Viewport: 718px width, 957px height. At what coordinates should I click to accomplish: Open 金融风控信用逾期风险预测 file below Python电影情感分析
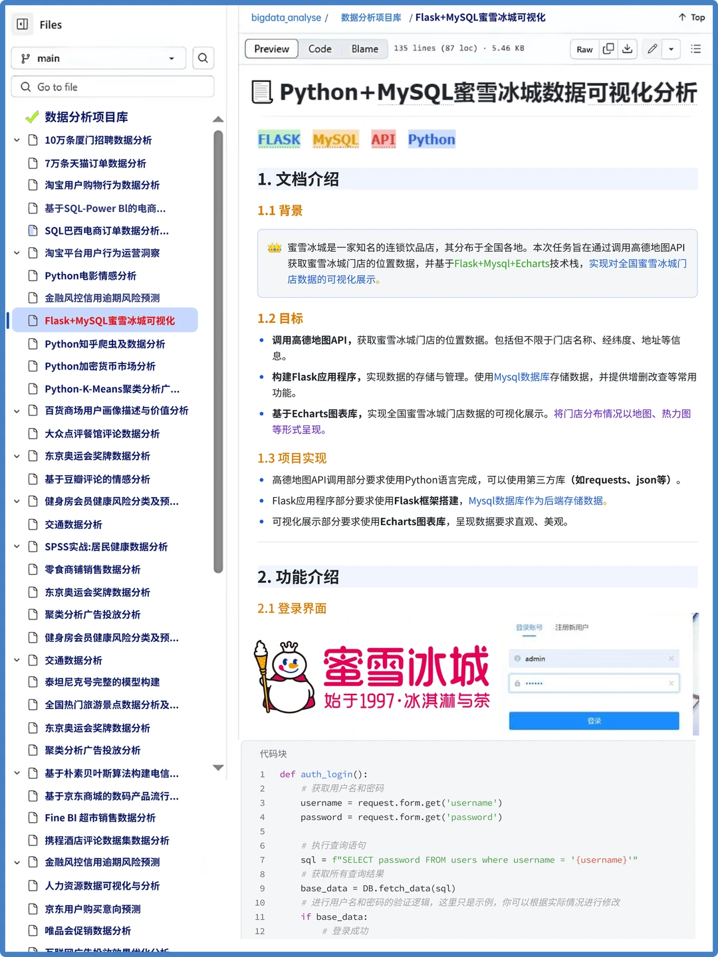pos(102,298)
